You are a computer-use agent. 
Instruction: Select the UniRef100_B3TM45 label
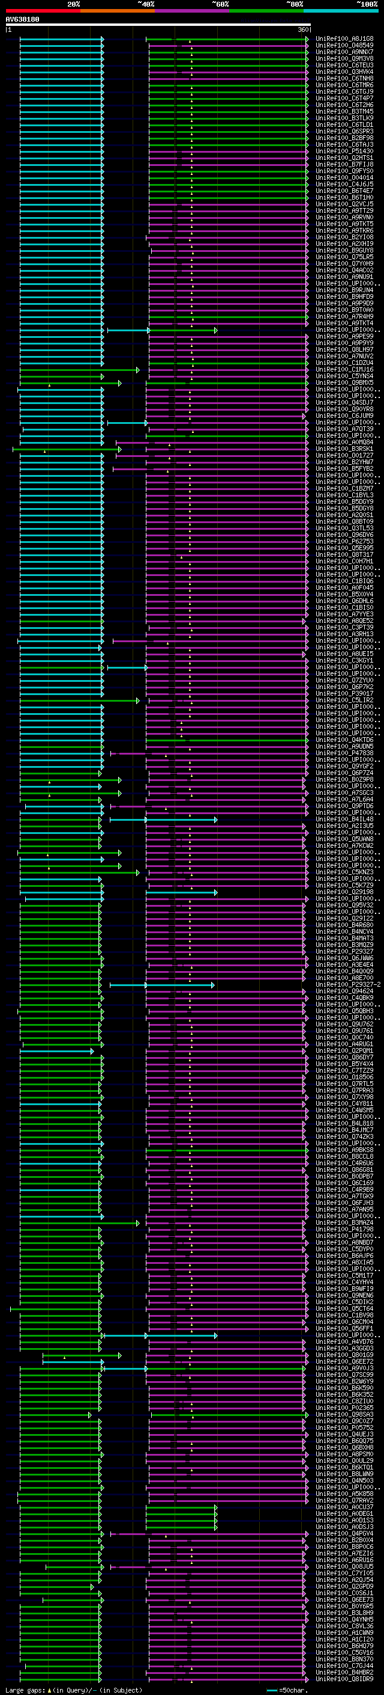point(344,111)
